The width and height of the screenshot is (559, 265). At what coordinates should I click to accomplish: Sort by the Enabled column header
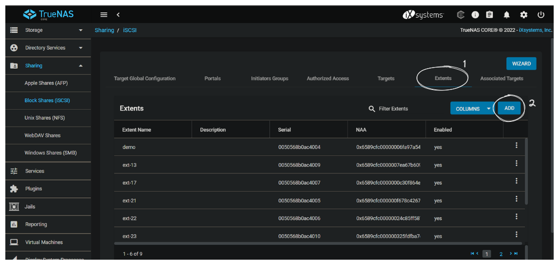[443, 130]
